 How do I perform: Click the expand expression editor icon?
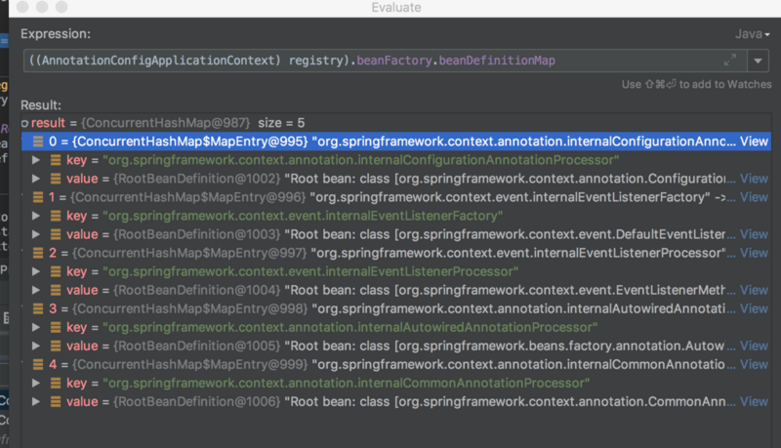pos(729,61)
